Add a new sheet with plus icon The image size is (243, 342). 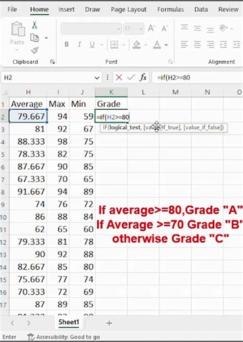coord(109,323)
